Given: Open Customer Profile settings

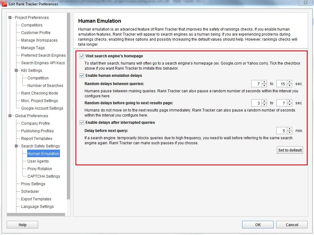Looking at the screenshot, I should click(36, 33).
